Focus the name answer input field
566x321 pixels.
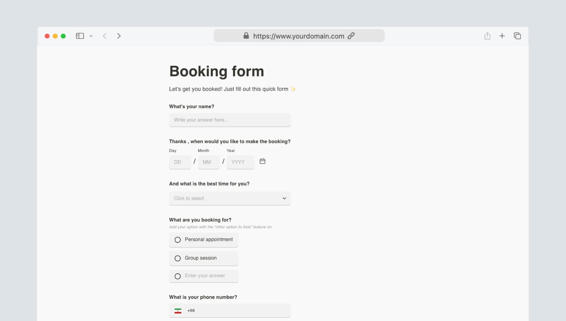230,120
